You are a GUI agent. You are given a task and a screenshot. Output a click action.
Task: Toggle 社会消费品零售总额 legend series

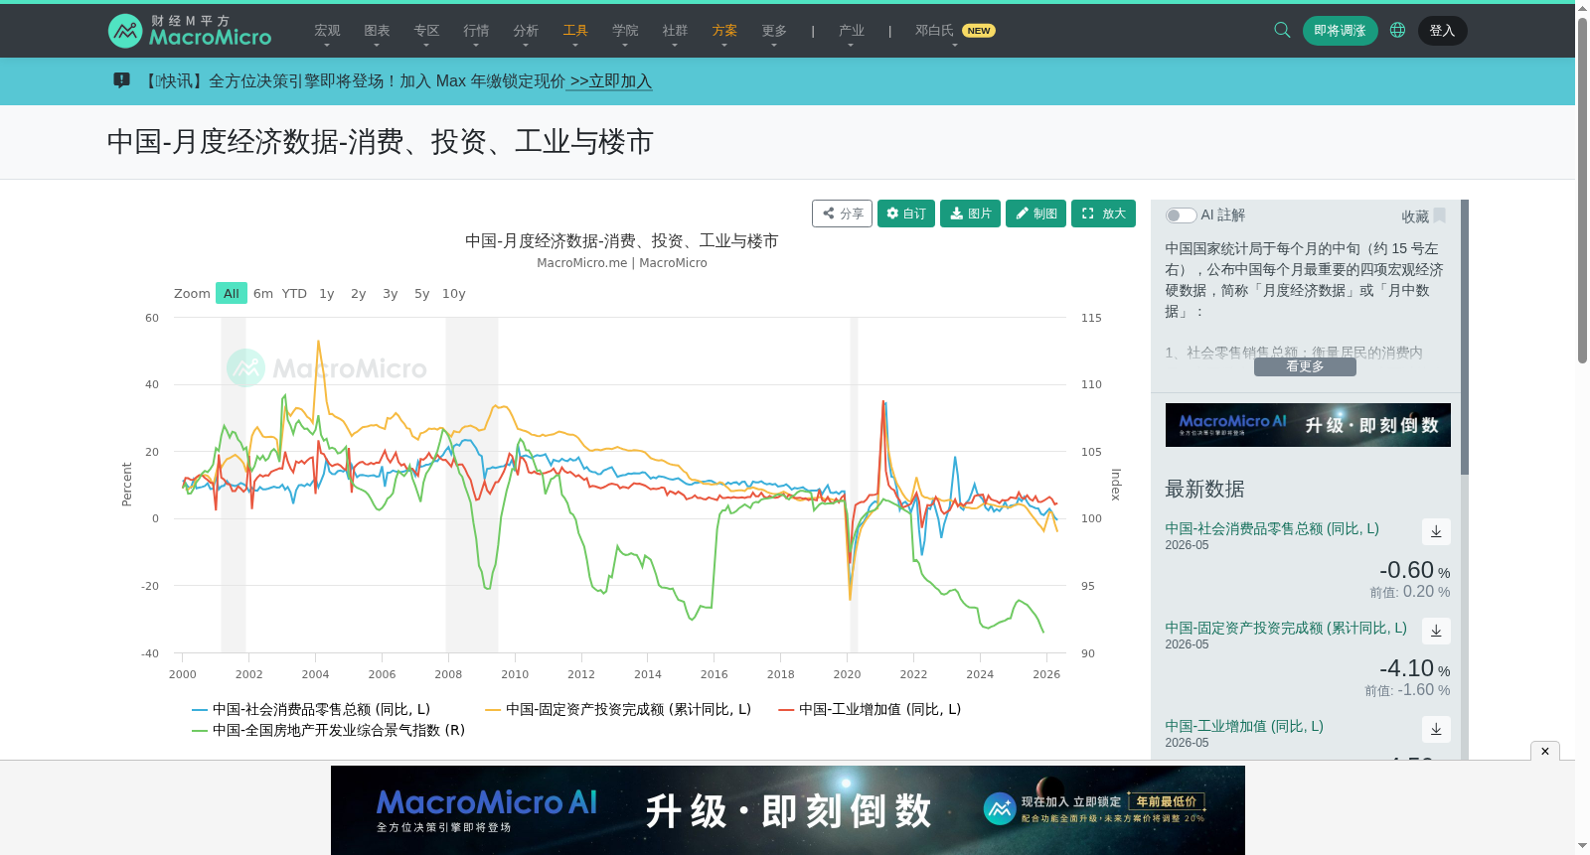point(311,709)
